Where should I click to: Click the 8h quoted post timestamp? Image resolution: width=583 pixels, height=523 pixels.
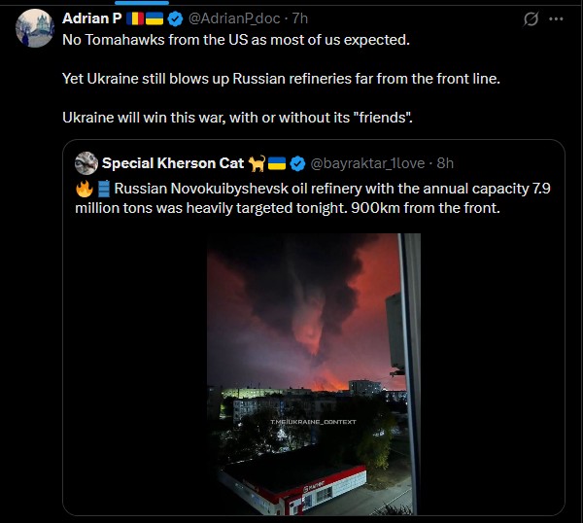click(x=445, y=162)
